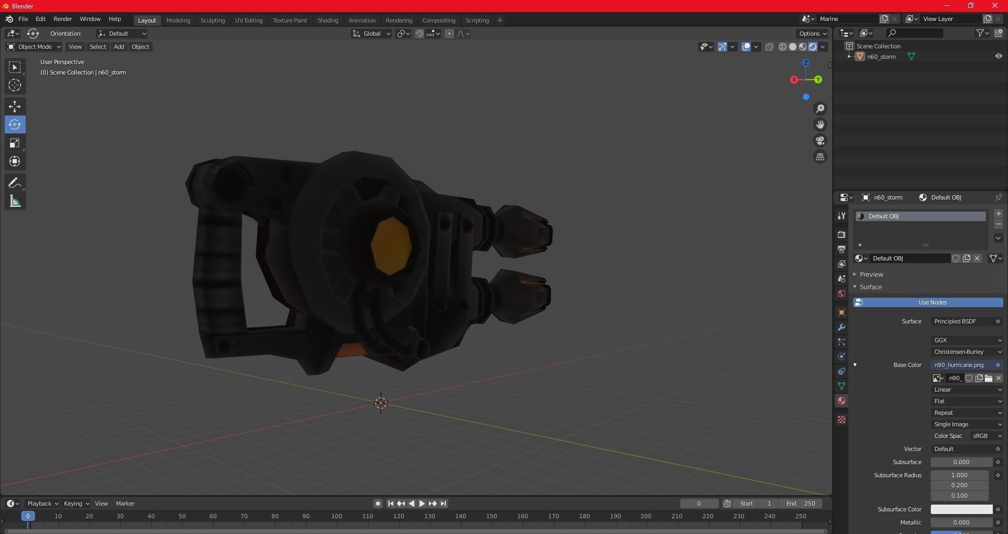Select the Measure tool
1008x534 pixels.
coord(15,201)
